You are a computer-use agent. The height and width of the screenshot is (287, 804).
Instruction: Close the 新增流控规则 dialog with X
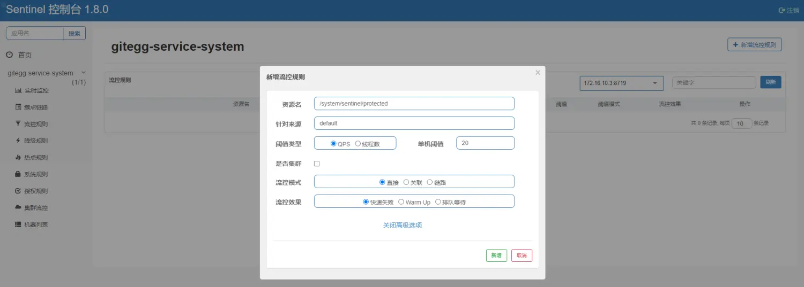pyautogui.click(x=538, y=73)
